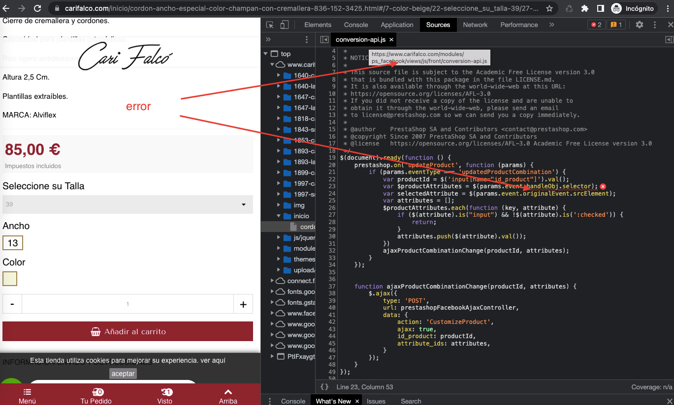
Task: Activate the inspect element picker tool
Action: click(270, 25)
